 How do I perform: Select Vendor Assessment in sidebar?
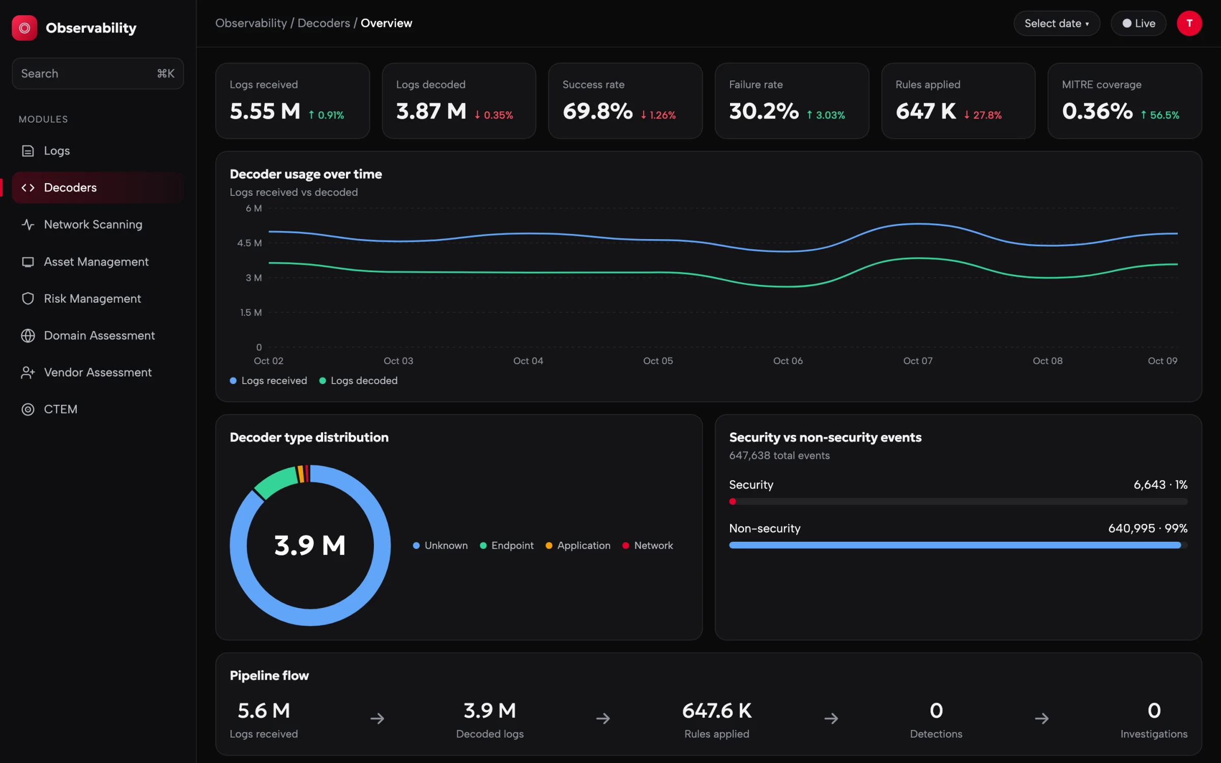click(x=98, y=372)
